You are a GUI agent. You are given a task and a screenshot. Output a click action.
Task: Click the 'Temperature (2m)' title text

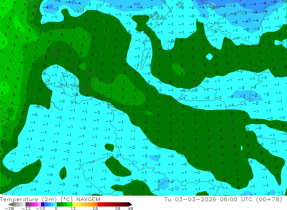(28, 199)
